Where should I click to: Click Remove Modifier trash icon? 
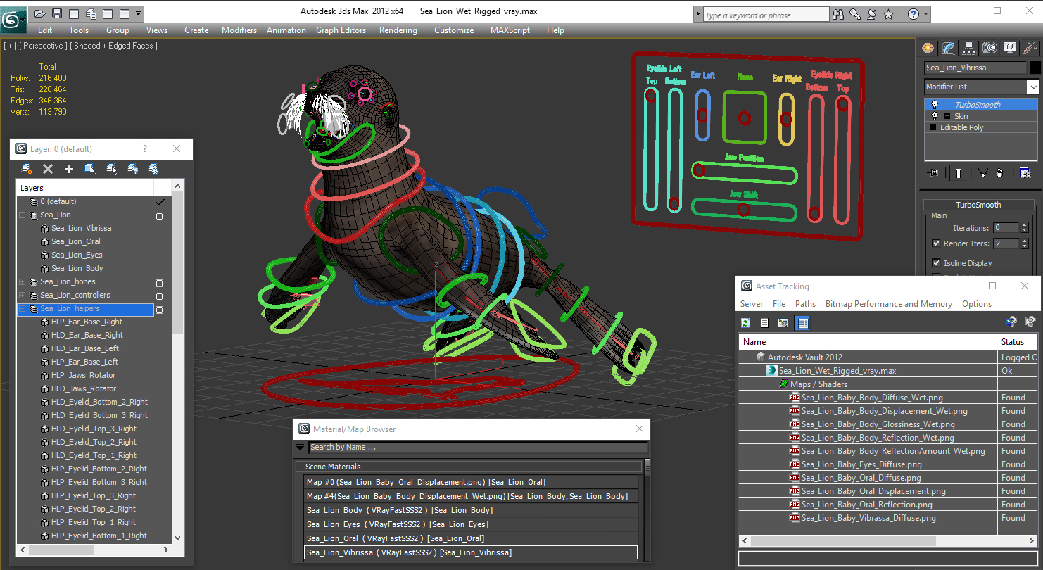click(x=1000, y=172)
